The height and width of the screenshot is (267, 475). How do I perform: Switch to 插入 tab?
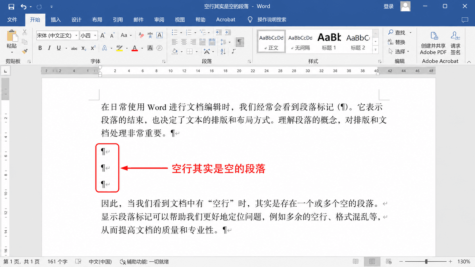tap(56, 20)
